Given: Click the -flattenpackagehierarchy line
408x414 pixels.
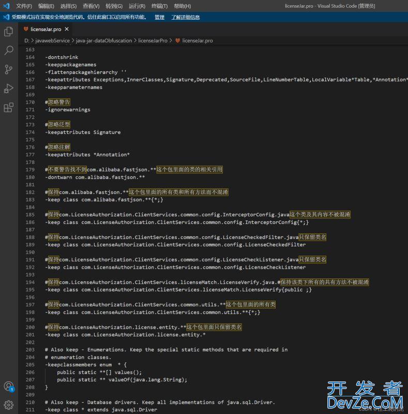Looking at the screenshot, I should coord(86,72).
